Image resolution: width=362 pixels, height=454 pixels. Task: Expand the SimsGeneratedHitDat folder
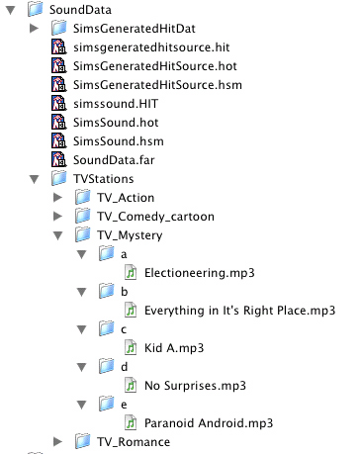[x=34, y=28]
